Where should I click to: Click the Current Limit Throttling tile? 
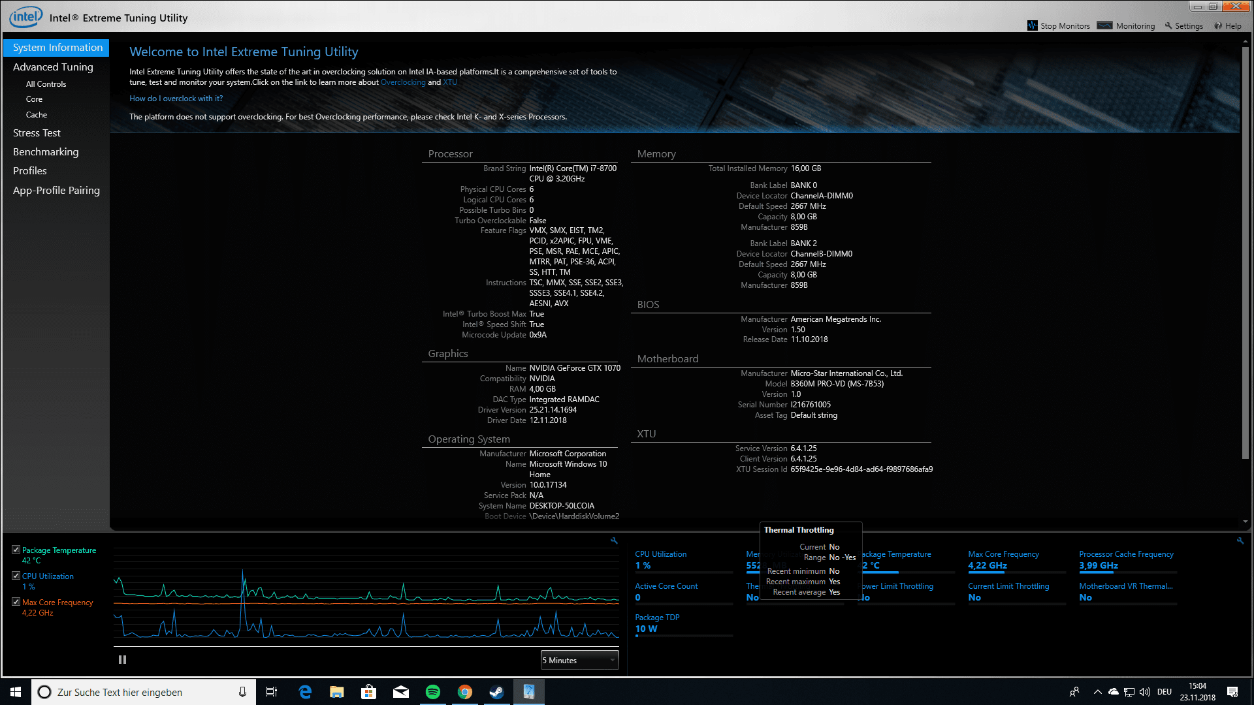[x=1016, y=592]
